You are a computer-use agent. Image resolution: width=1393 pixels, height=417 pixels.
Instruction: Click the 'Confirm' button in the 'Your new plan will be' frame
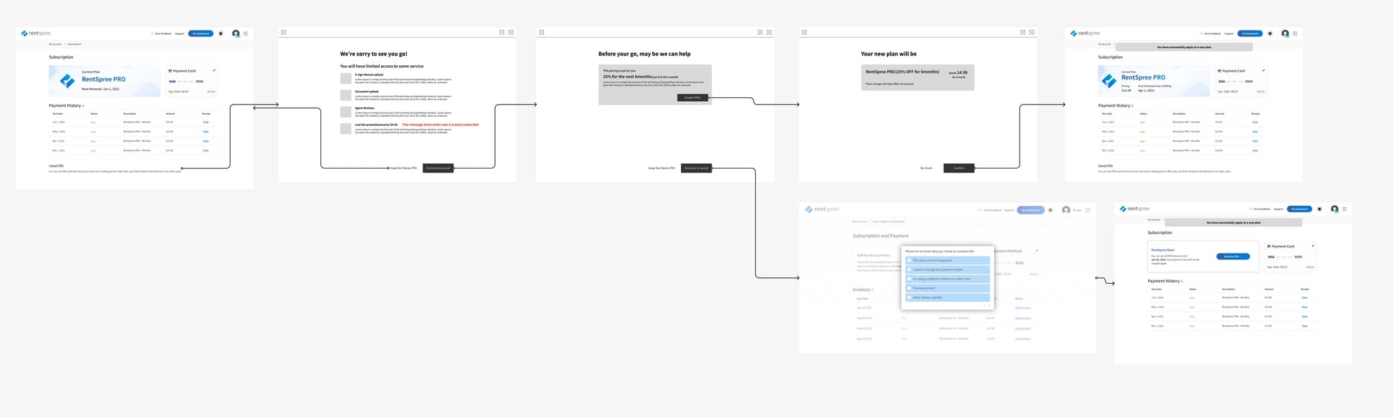click(x=959, y=168)
